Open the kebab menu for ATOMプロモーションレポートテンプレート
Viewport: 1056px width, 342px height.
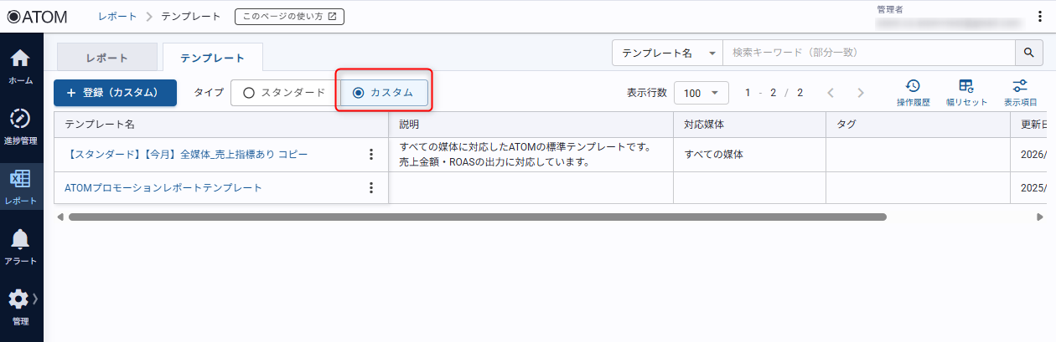point(371,187)
